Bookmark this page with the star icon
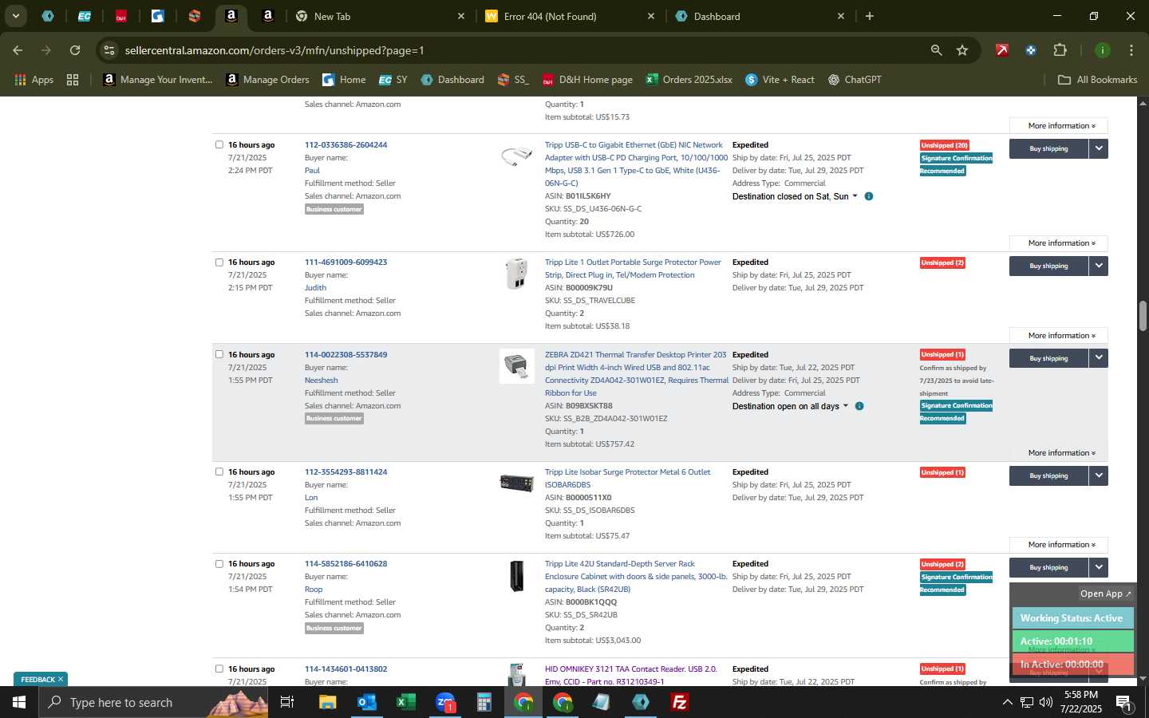The height and width of the screenshot is (718, 1149). (x=962, y=50)
